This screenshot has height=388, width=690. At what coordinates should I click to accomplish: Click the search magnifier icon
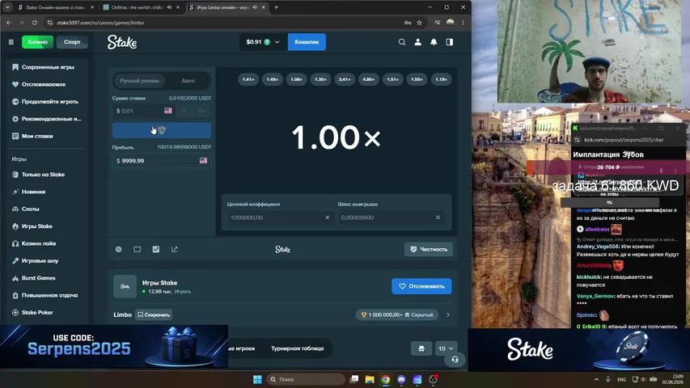[402, 42]
